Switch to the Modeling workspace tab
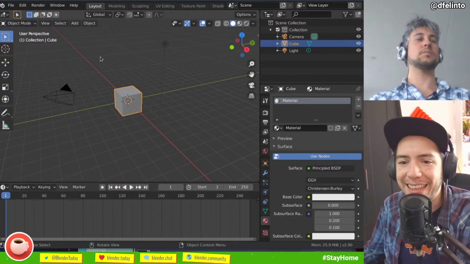The height and width of the screenshot is (264, 470). point(116,6)
